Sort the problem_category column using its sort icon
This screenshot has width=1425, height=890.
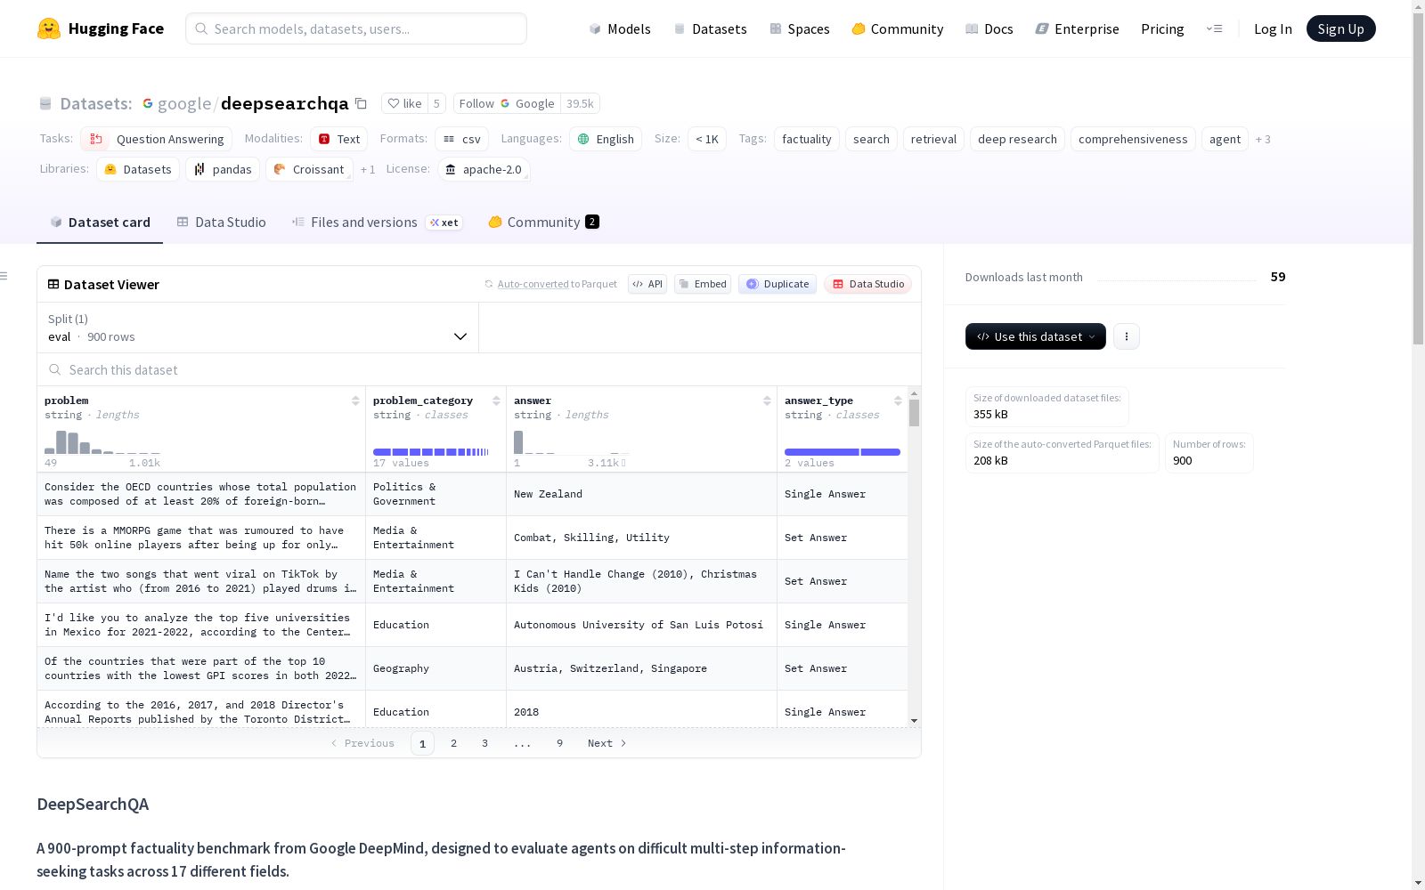coord(496,400)
